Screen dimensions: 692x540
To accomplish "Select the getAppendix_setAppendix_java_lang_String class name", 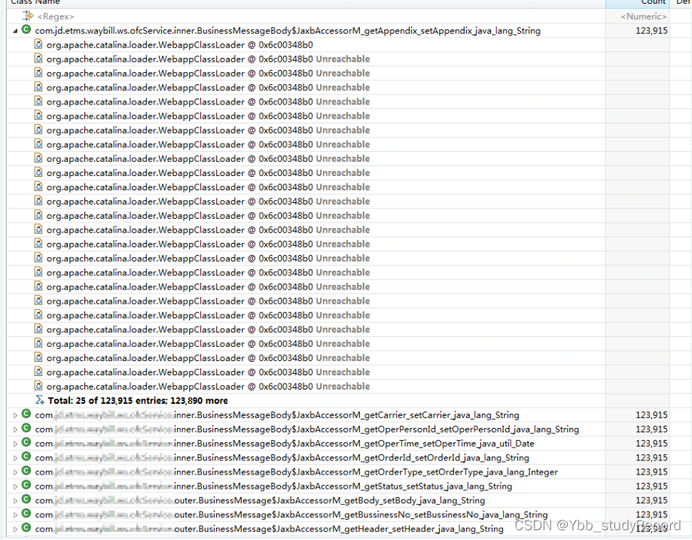I will point(288,31).
